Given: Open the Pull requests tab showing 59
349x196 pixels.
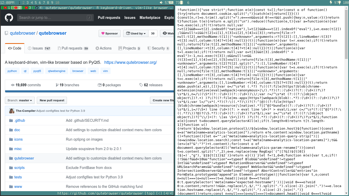Looking at the screenshot, I should coord(73,48).
